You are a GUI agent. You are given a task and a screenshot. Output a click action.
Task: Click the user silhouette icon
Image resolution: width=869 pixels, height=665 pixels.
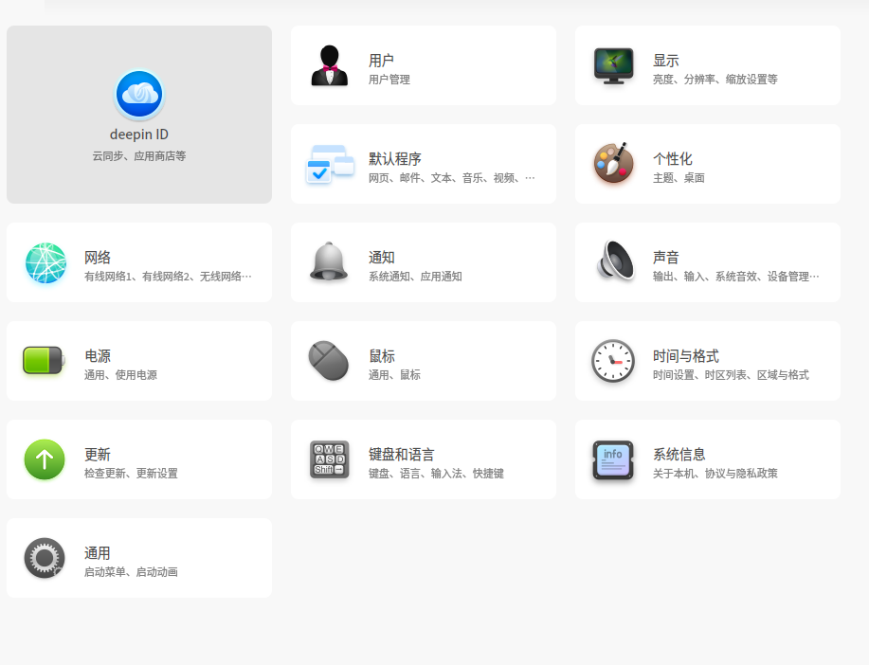[329, 65]
